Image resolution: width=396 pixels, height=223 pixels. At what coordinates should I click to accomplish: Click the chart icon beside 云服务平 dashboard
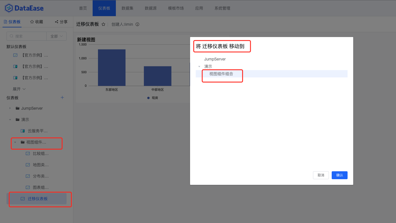tap(22, 131)
